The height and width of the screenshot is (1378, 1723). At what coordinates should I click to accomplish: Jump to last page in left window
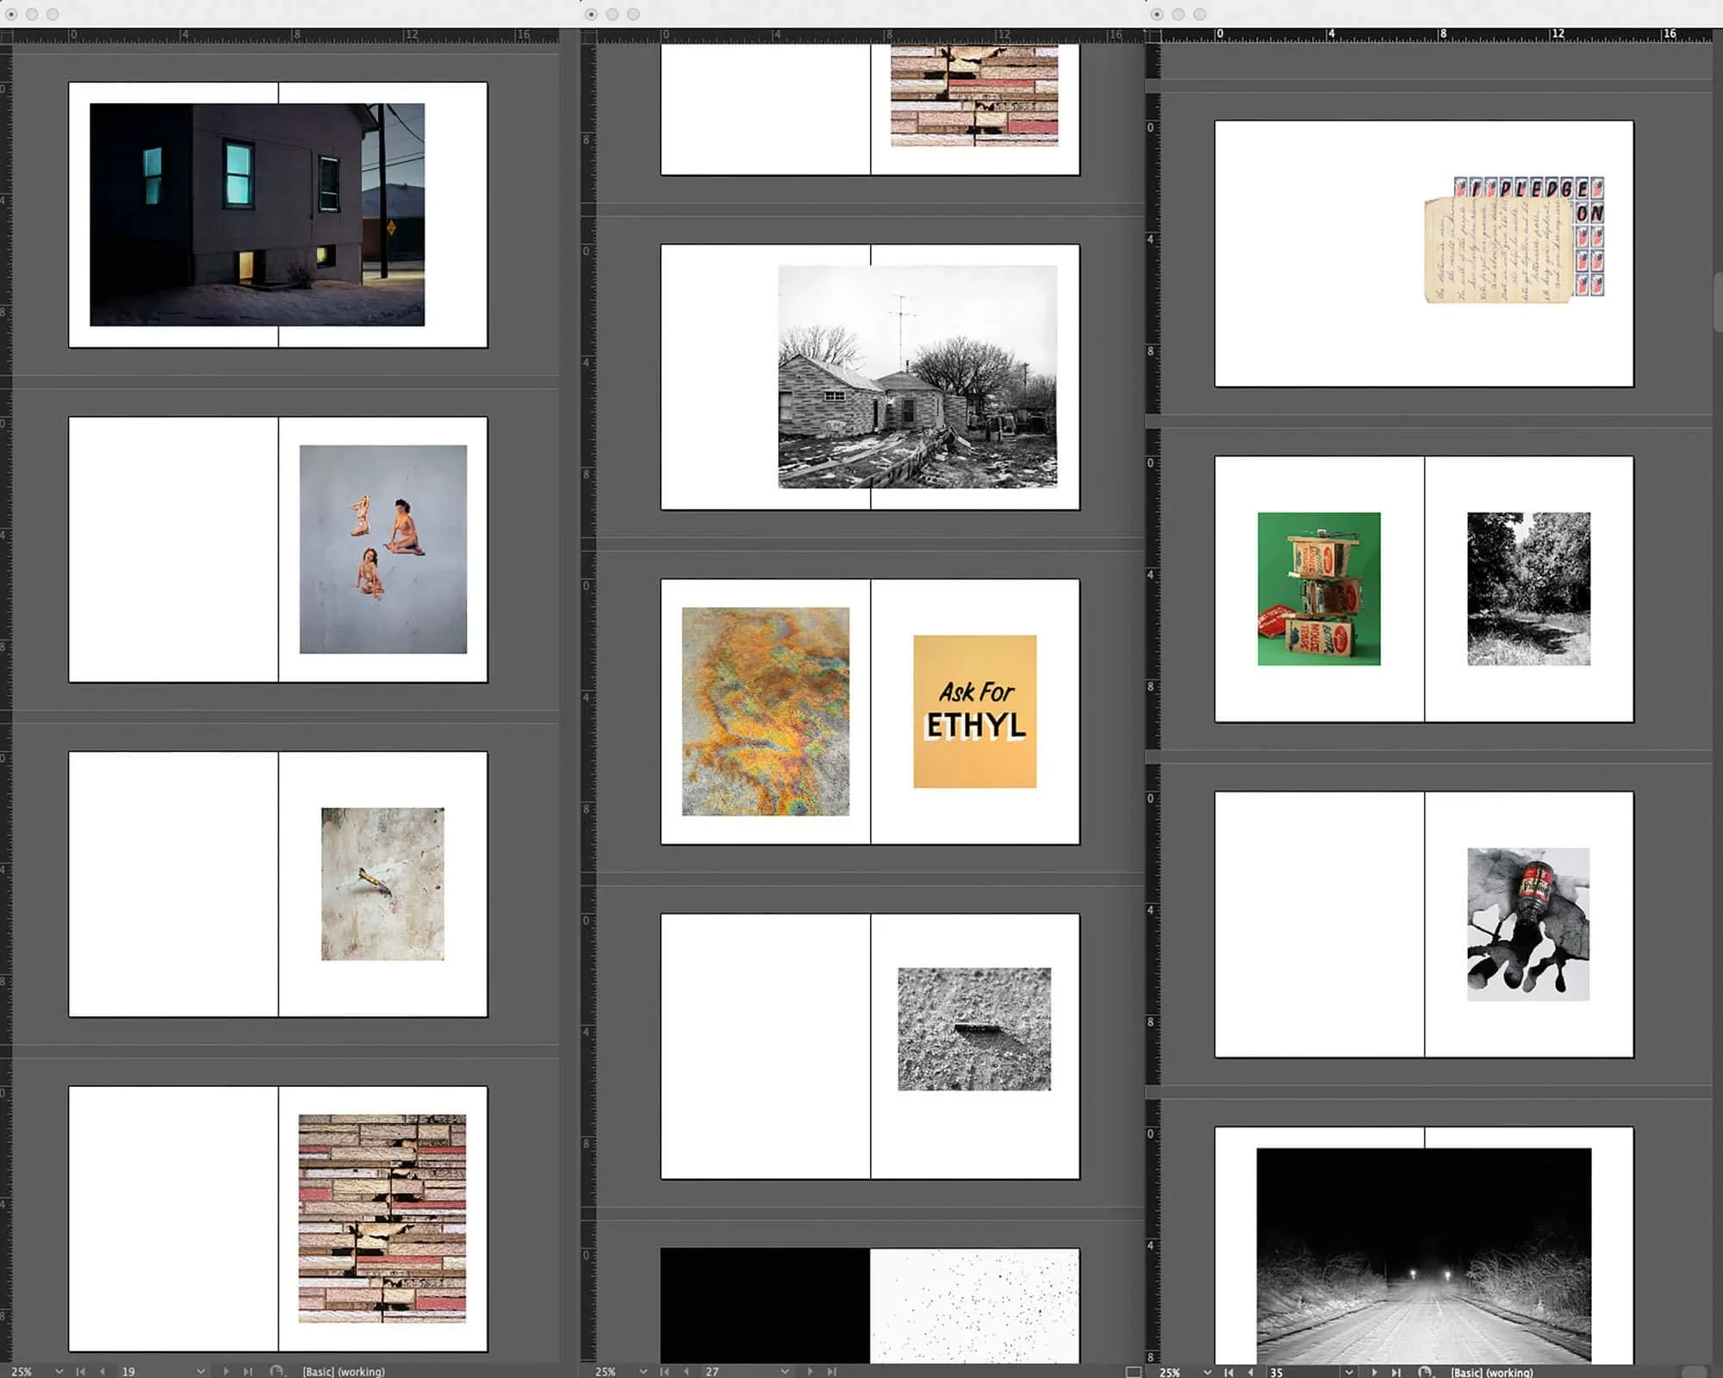pyautogui.click(x=248, y=1371)
